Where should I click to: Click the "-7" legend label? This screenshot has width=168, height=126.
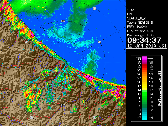pos(139,118)
